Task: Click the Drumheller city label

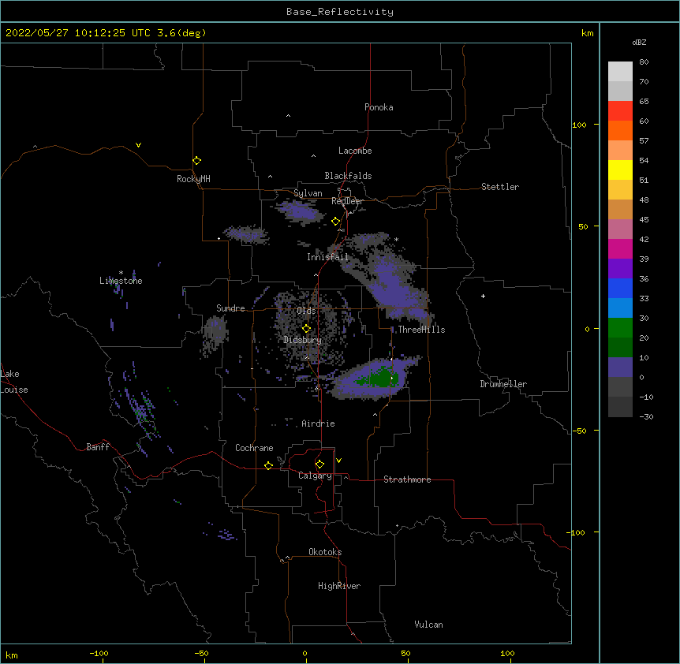Action: click(503, 384)
